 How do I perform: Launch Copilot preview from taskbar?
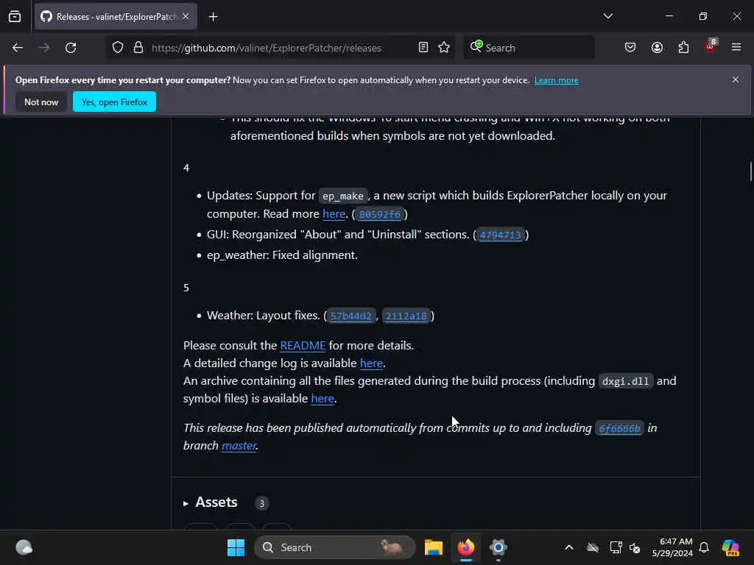730,547
